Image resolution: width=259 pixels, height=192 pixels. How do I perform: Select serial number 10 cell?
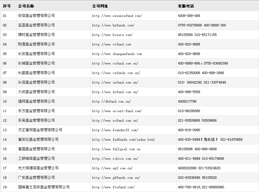(x=5, y=102)
